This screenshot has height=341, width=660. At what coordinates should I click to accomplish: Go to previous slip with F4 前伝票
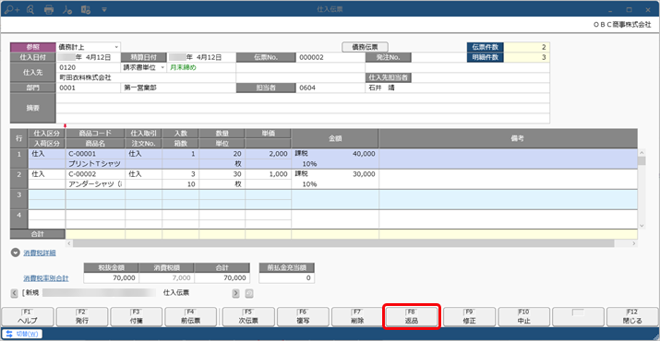coord(190,317)
